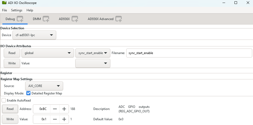This screenshot has height=125, width=253.
Task: Expand the Device dropdown cf-ad9361-lpc
Action: coord(34,35)
